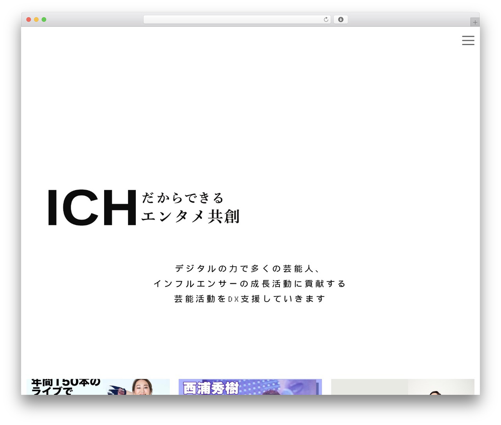Open the hamburger menu
Viewport: 501px width, 425px height.
click(x=468, y=40)
